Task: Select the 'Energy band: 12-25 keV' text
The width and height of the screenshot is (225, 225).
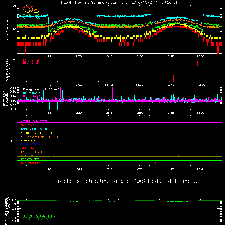Action: (x=41, y=89)
